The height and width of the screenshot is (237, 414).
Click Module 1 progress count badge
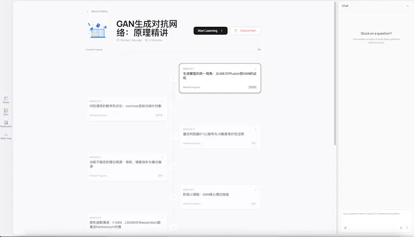coord(252,87)
